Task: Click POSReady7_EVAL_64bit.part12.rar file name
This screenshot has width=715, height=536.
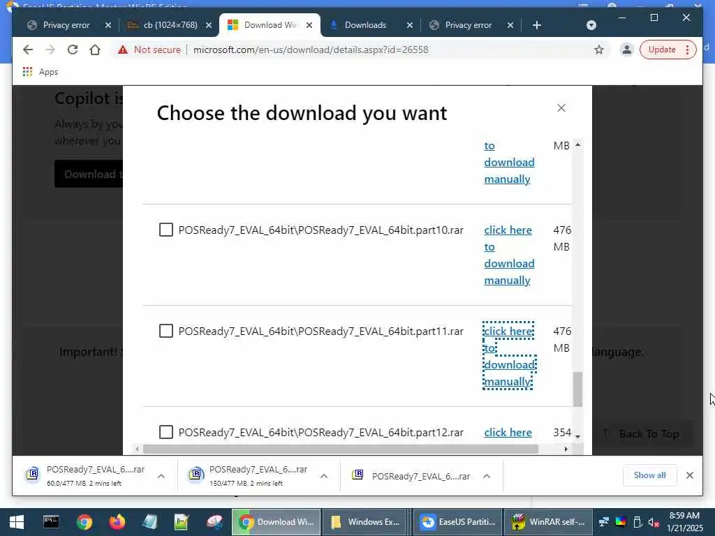Action: point(321,433)
